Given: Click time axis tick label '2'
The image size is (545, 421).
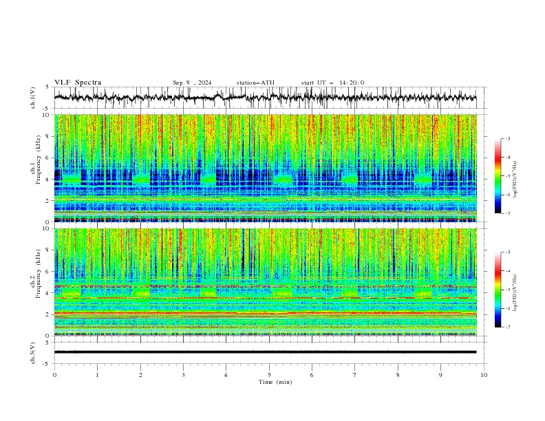Looking at the screenshot, I should tap(140, 375).
